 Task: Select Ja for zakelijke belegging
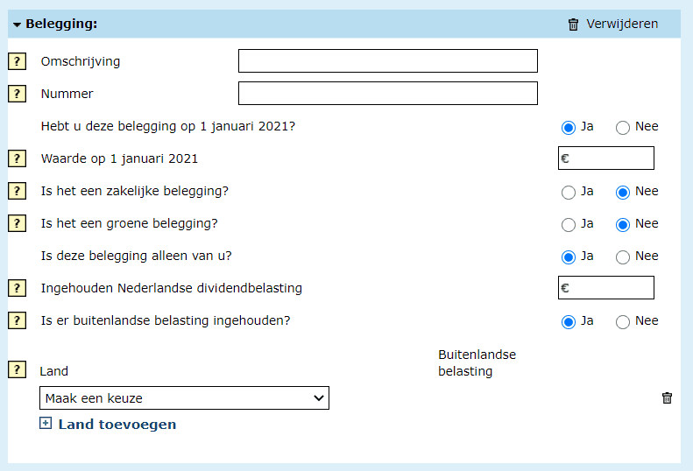569,192
